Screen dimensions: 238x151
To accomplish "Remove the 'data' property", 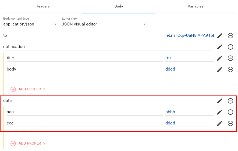I will pos(230,101).
